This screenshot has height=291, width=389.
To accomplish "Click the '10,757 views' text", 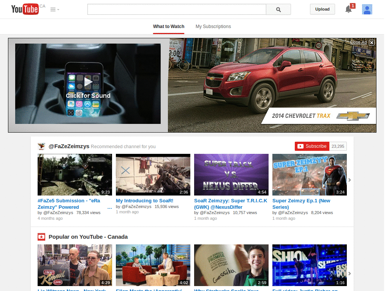I will click(x=245, y=213).
